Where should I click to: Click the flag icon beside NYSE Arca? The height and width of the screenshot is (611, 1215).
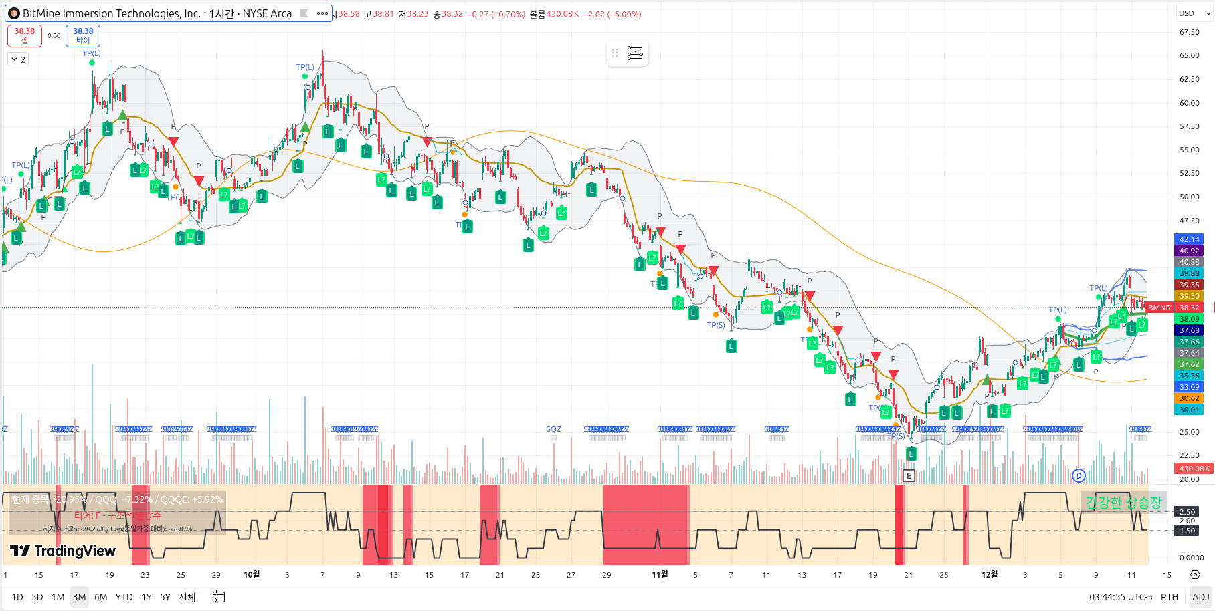[303, 13]
